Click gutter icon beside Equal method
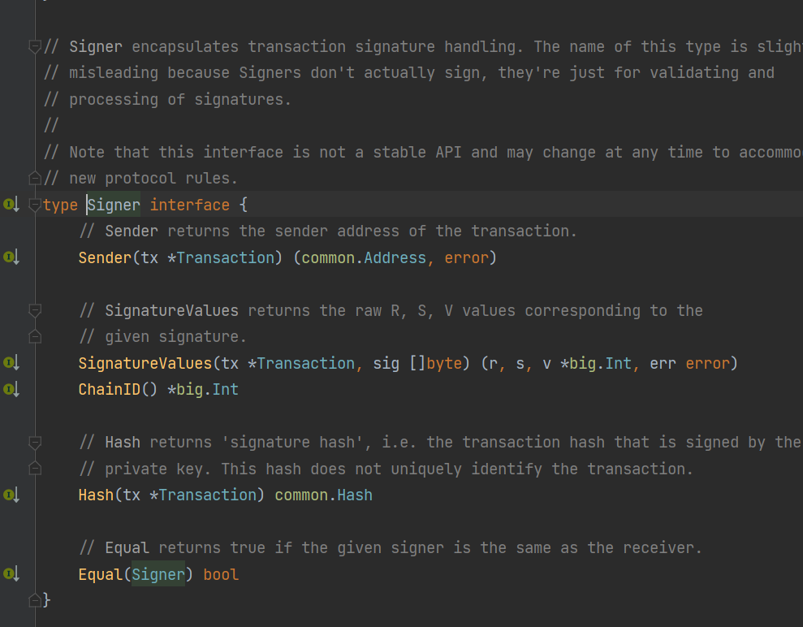Viewport: 803px width, 627px height. point(10,574)
